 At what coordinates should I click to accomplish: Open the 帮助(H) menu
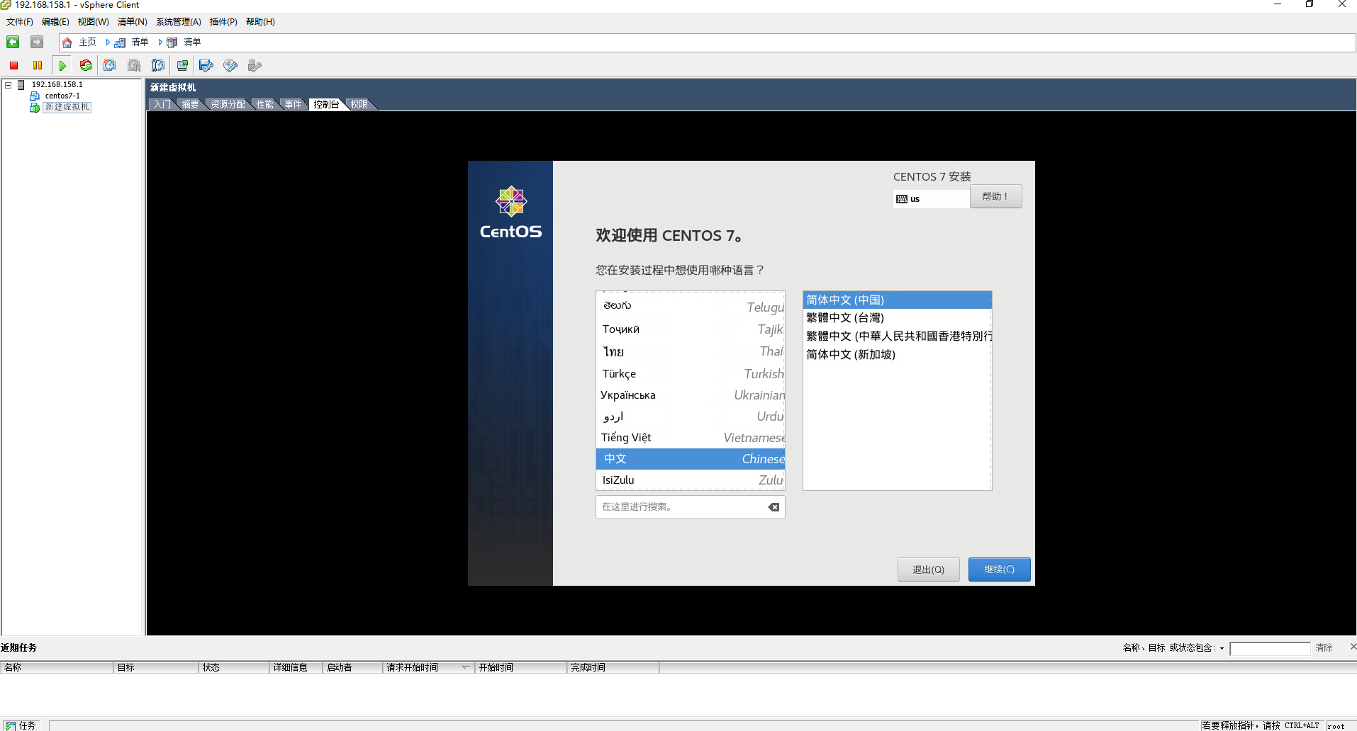pos(260,22)
